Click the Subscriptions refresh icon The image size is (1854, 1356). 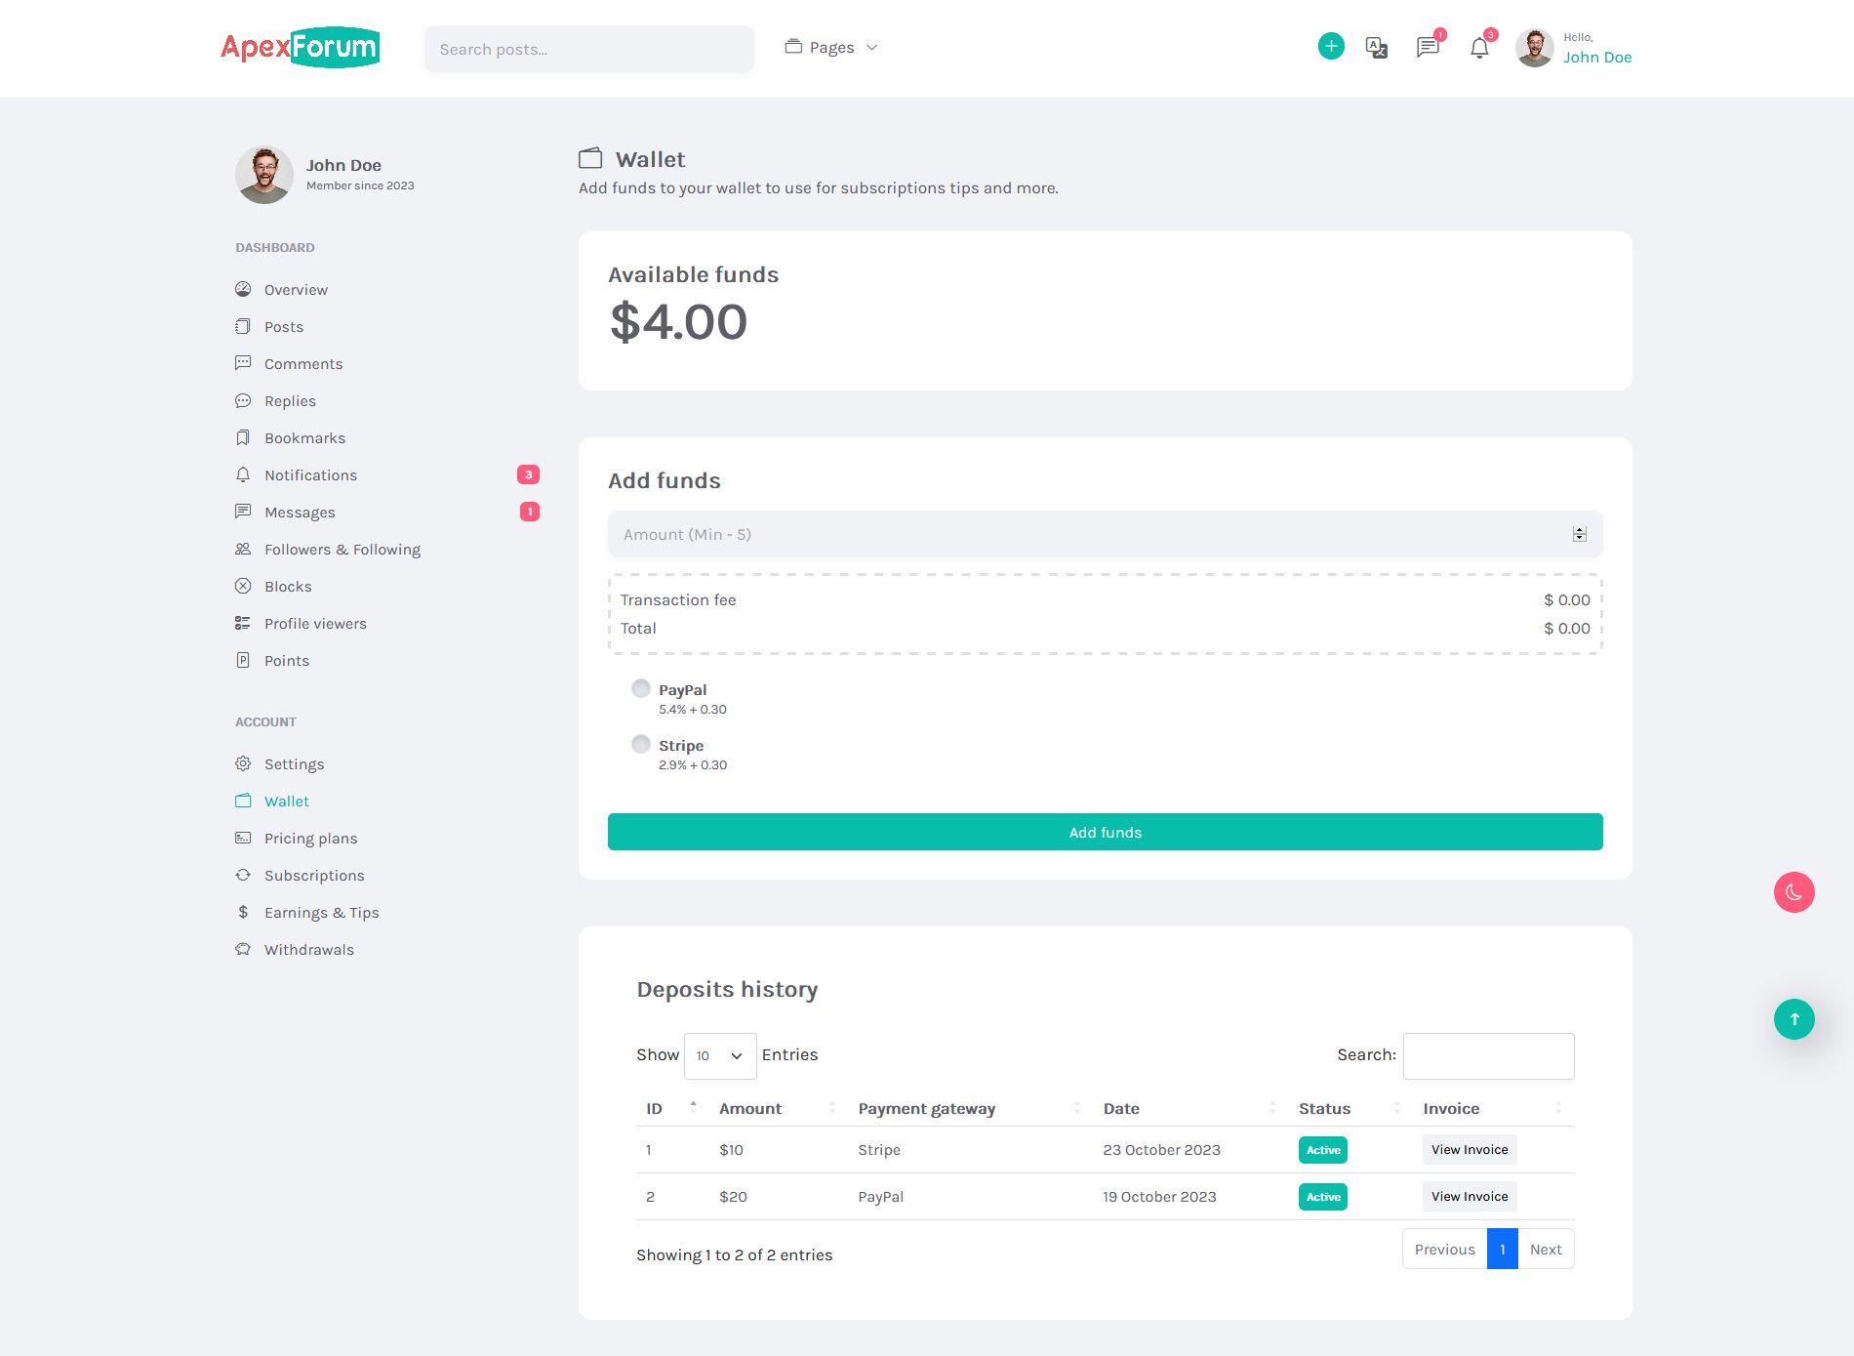[243, 875]
